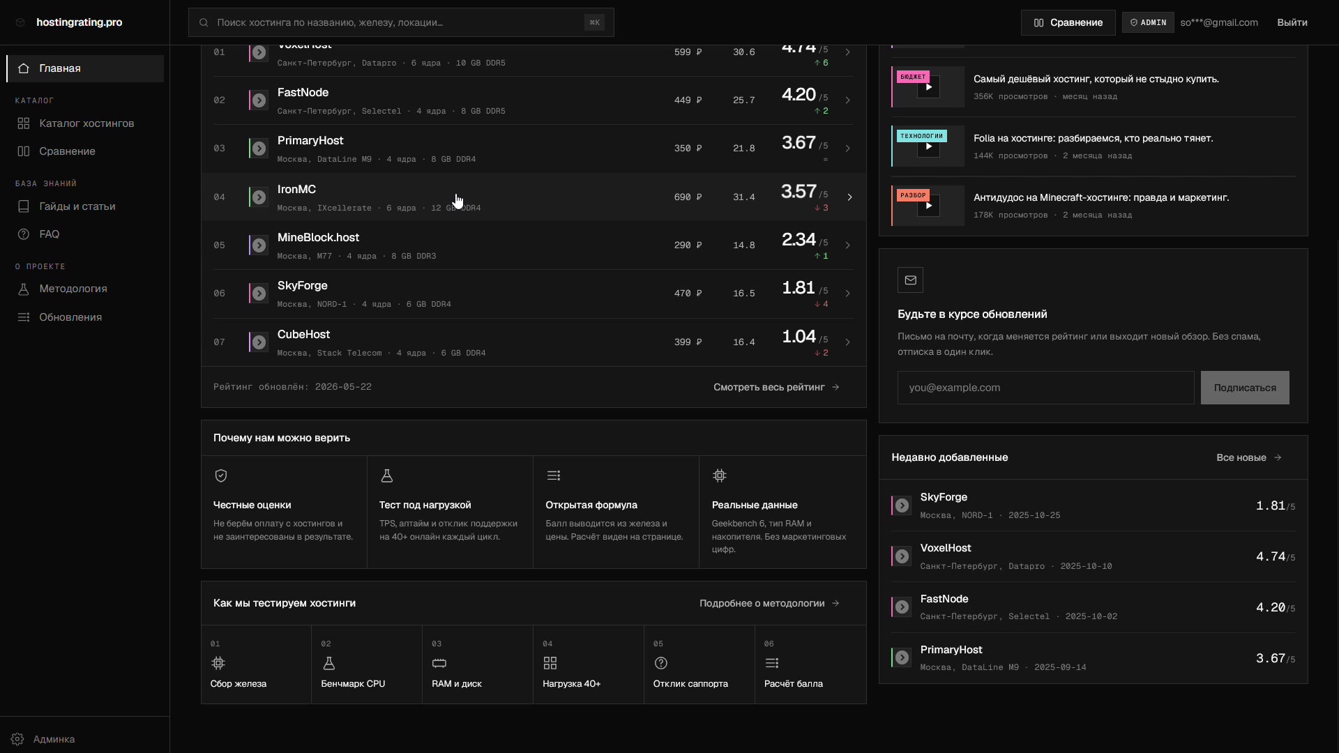
Task: Click the Сравнение columns icon in sidebar
Action: tap(24, 151)
